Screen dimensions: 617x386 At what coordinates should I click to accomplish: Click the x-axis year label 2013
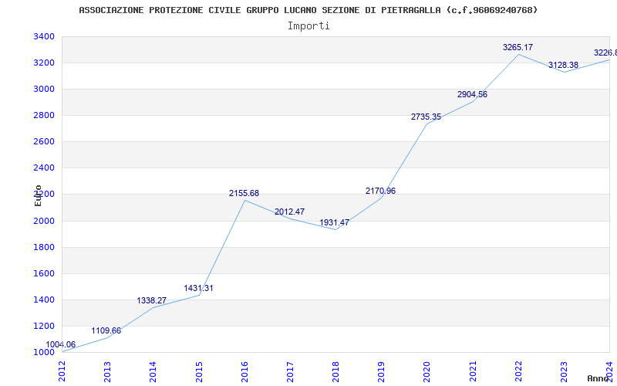coord(107,372)
